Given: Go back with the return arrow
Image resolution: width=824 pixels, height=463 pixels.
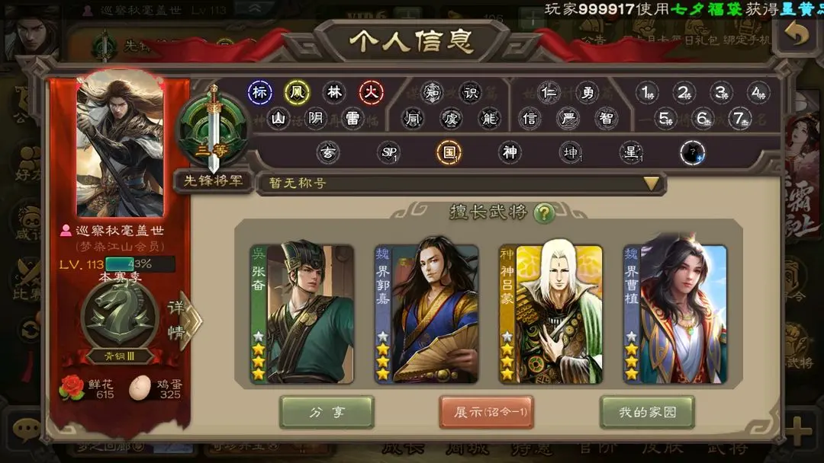Looking at the screenshot, I should pos(797,34).
